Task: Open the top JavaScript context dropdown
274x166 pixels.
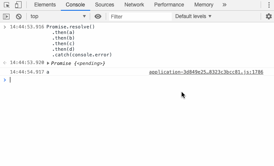Action: click(58, 16)
